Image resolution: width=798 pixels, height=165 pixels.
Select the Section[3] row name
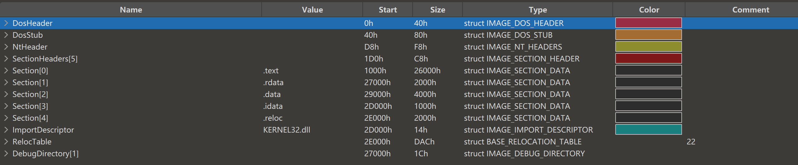point(30,106)
